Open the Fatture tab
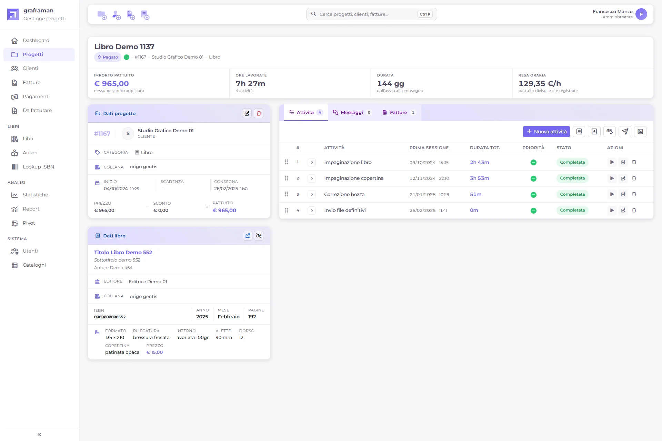This screenshot has width=662, height=441. coord(399,112)
